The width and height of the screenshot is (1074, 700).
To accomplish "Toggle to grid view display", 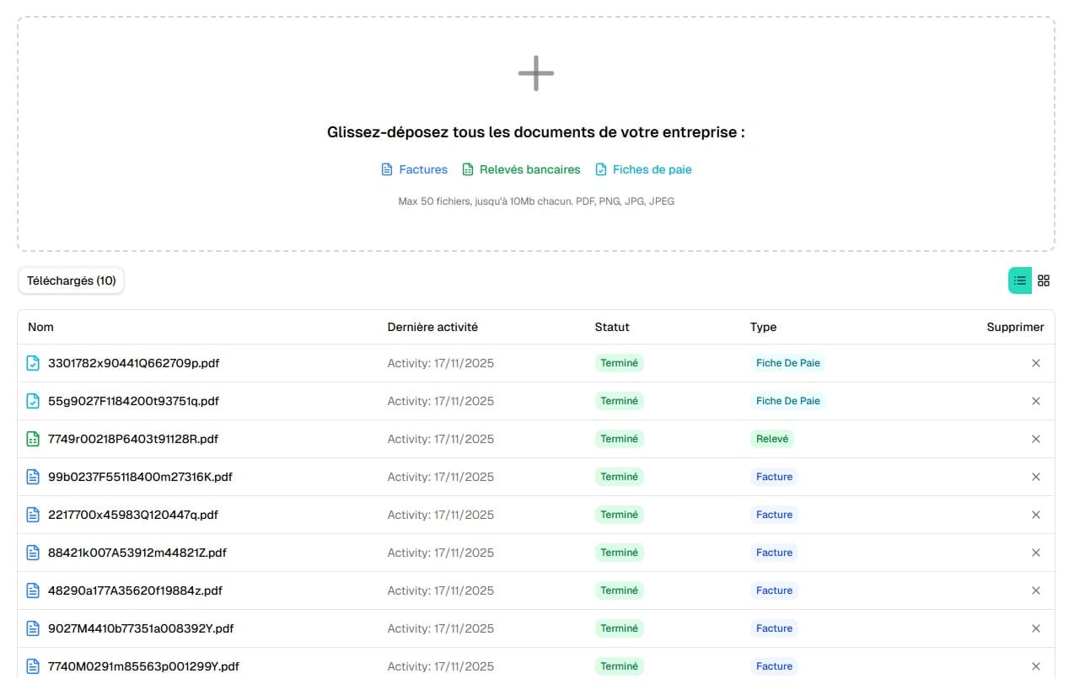I will tap(1044, 280).
